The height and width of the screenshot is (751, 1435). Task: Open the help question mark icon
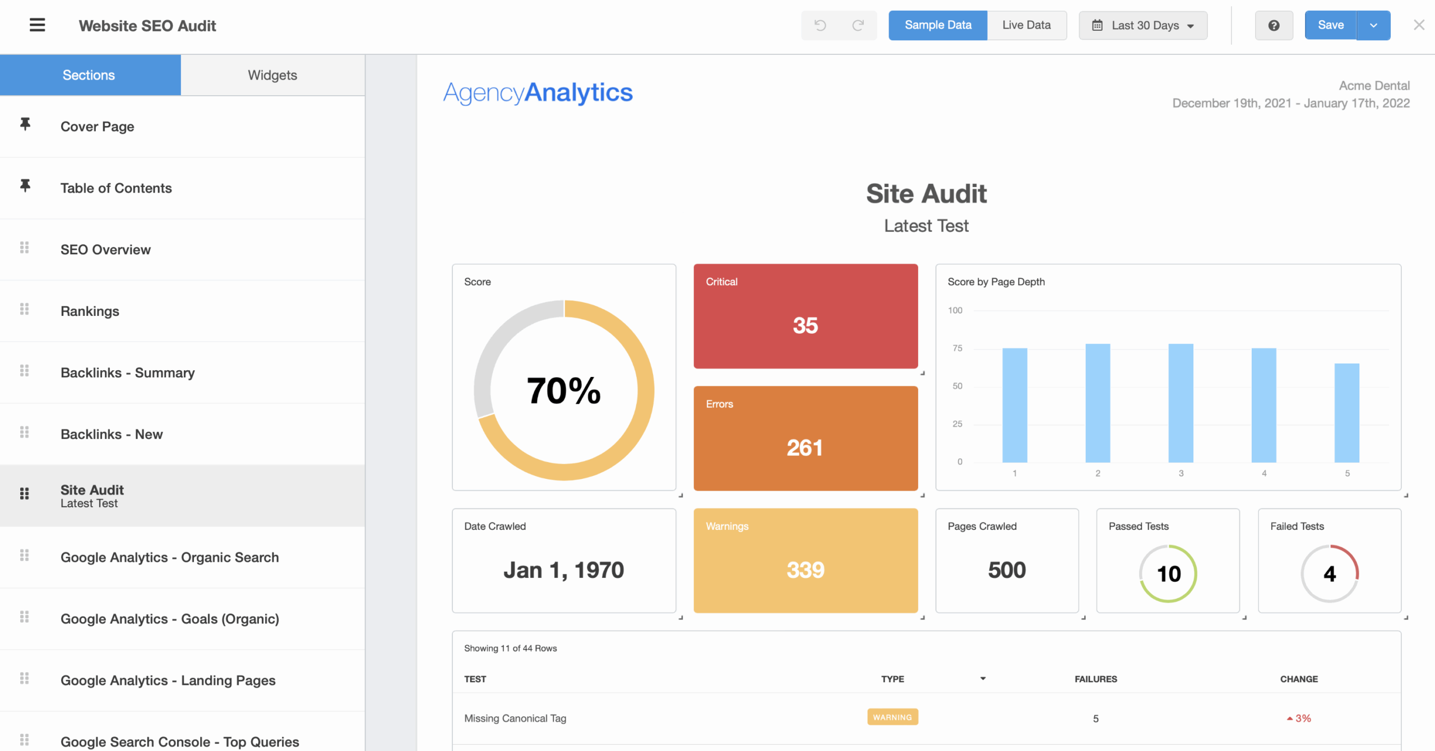tap(1274, 25)
